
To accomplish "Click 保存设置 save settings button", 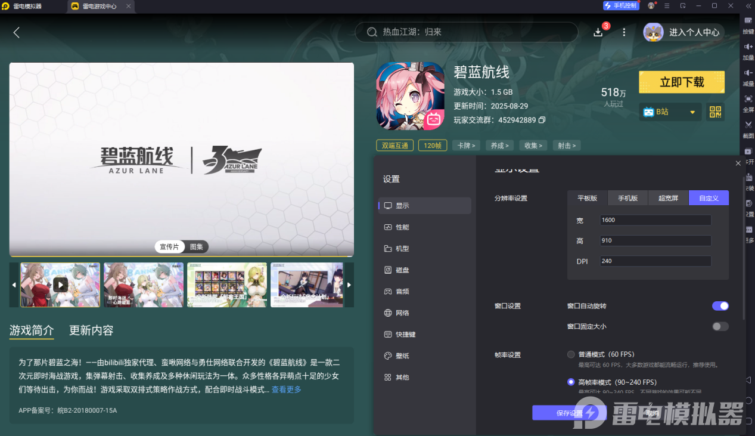I will pyautogui.click(x=569, y=413).
